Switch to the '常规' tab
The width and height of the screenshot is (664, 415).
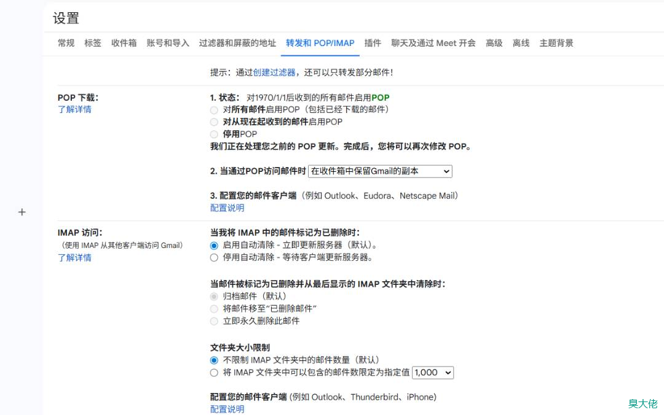pos(66,43)
